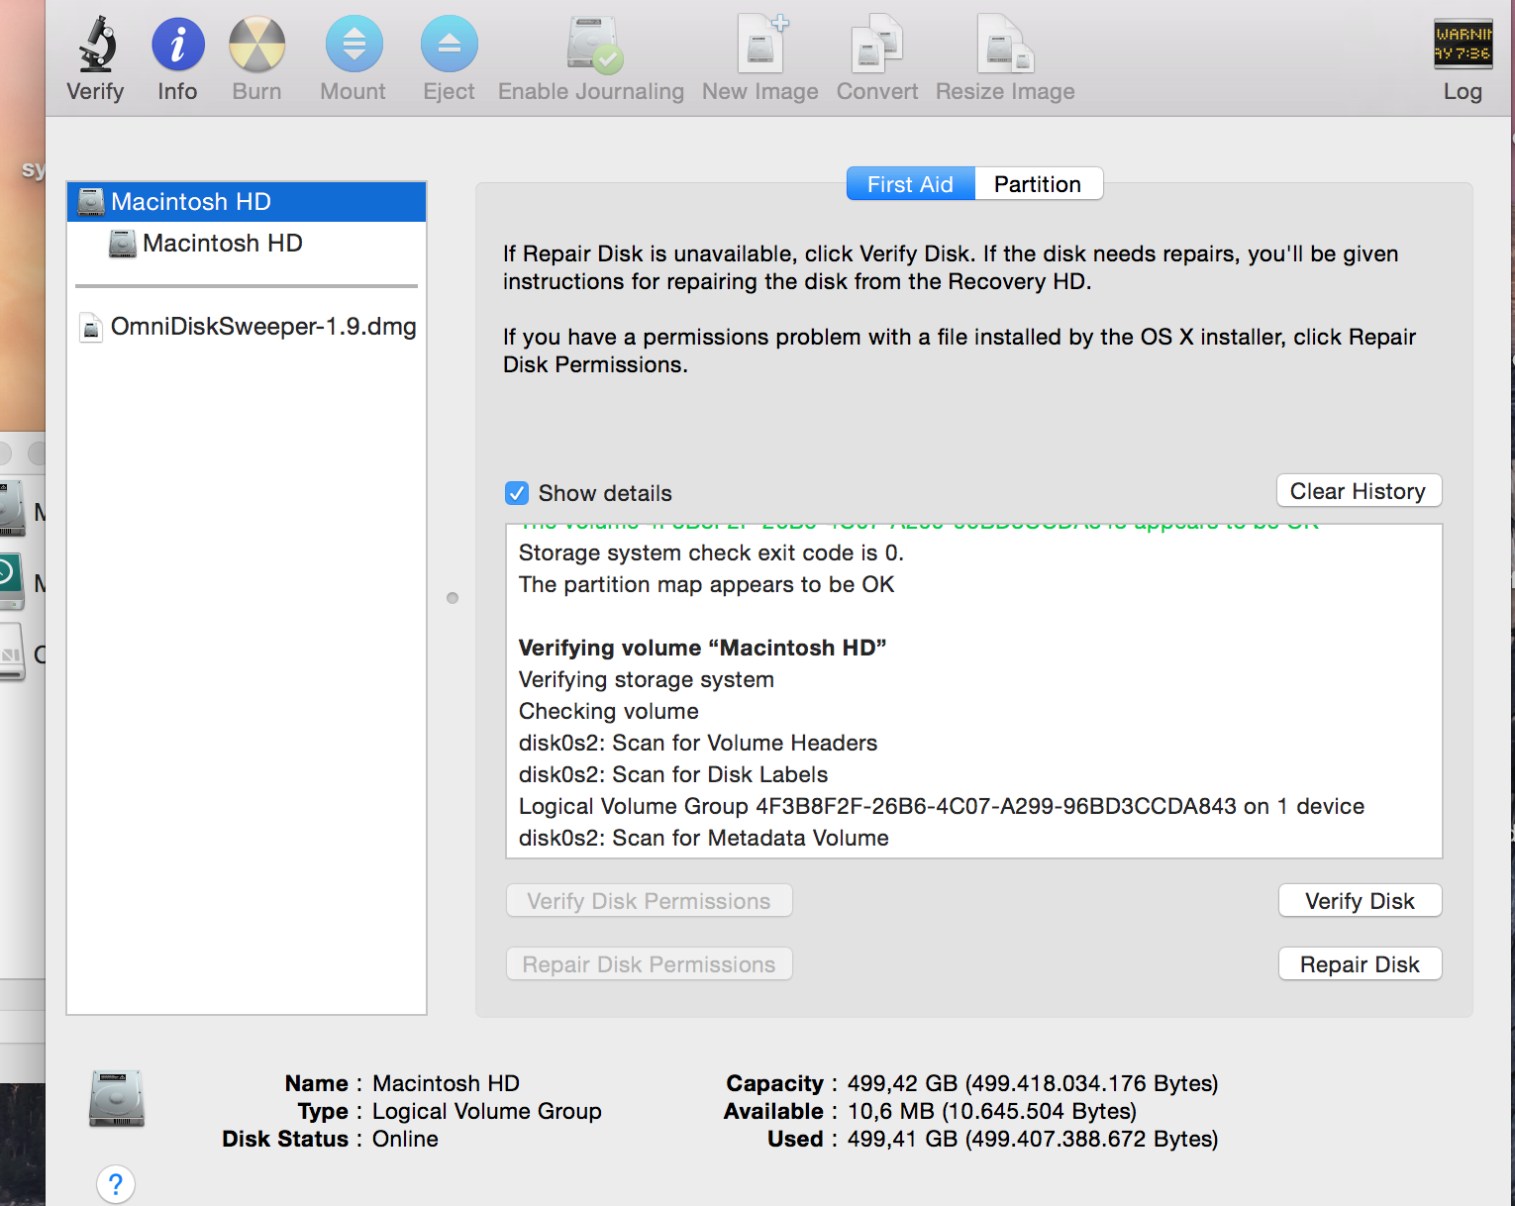Click the Verify microscope icon
Viewport: 1515px width, 1206px height.
(x=96, y=44)
